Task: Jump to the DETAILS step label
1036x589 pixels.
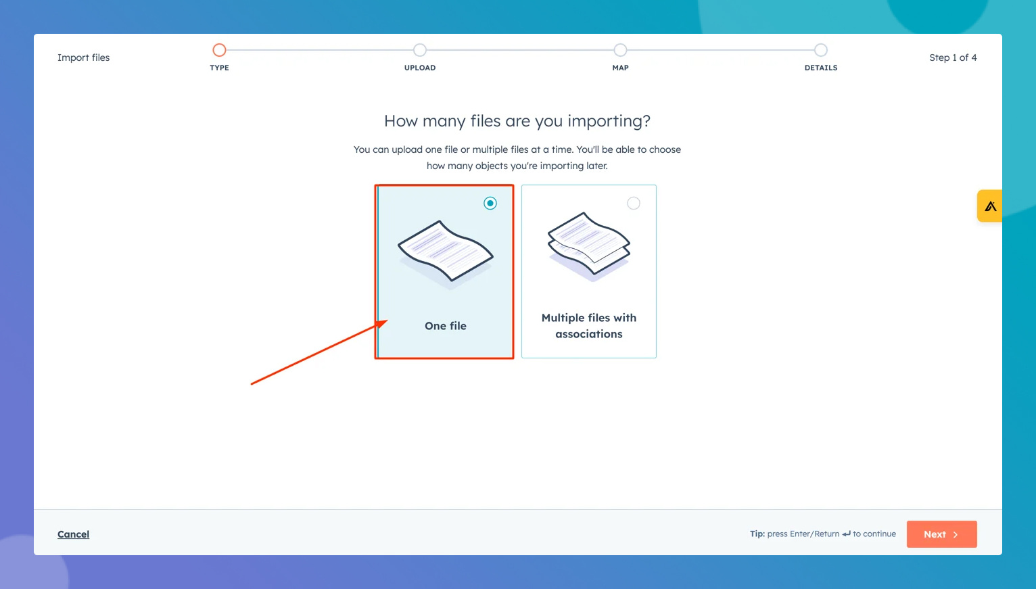Action: click(x=820, y=68)
